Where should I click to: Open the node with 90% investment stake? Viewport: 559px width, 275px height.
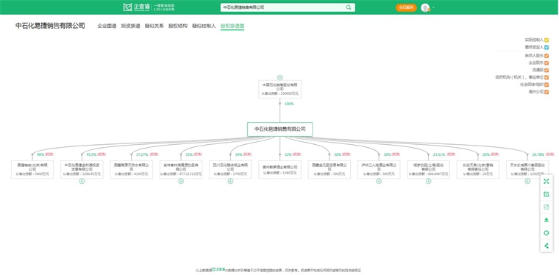click(32, 169)
